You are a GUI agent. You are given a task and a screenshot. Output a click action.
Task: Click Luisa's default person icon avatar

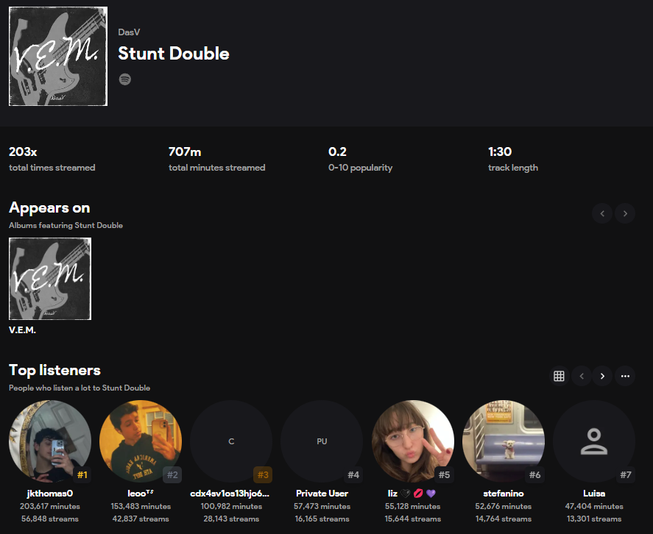(593, 441)
